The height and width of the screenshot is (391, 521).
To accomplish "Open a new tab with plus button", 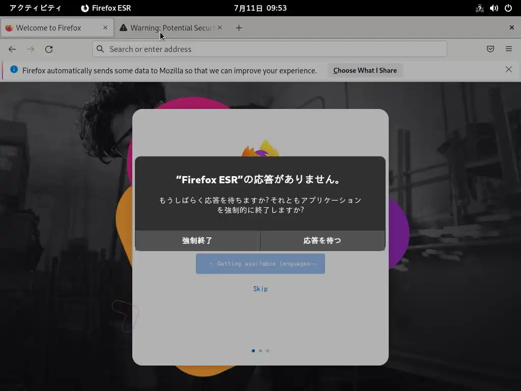I will coord(239,28).
